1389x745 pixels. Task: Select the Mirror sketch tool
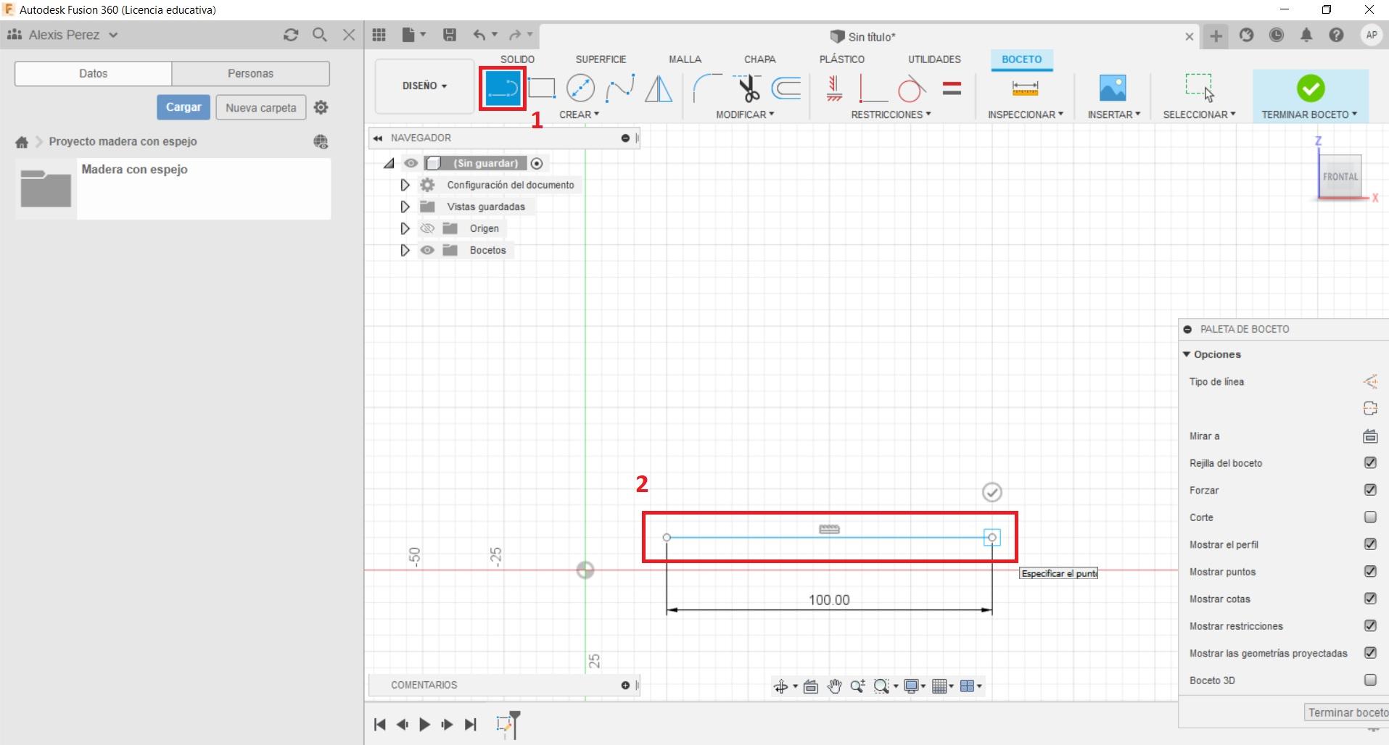pos(659,88)
